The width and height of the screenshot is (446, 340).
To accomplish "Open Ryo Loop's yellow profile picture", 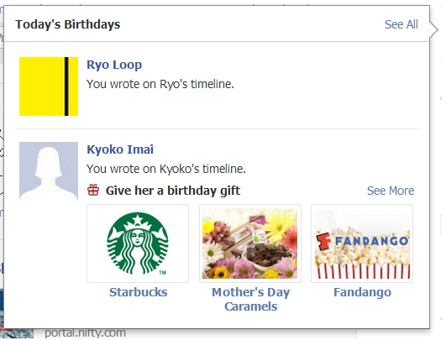I will 49,86.
